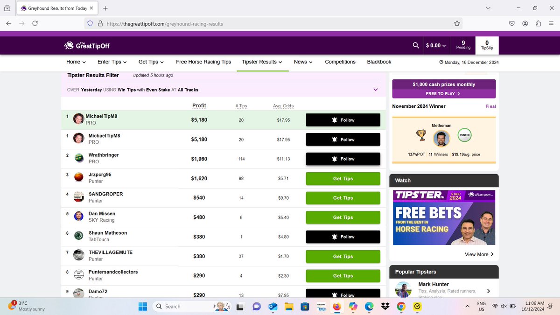Open a new browser tab
Image resolution: width=560 pixels, height=315 pixels.
click(x=105, y=8)
